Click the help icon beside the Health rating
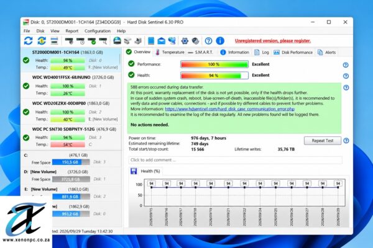 [x=346, y=76]
